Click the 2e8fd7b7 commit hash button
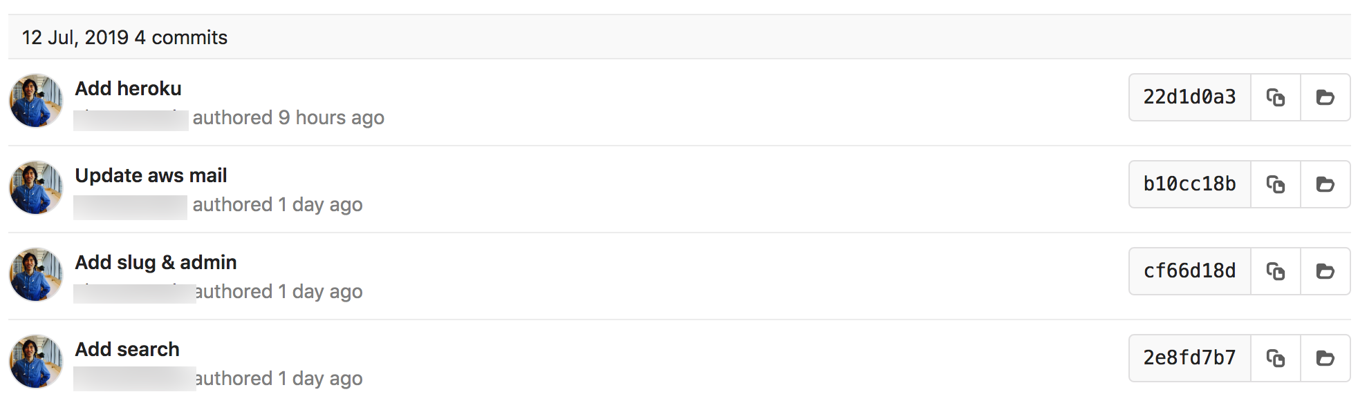Viewport: 1358px width, 403px height. click(1189, 358)
